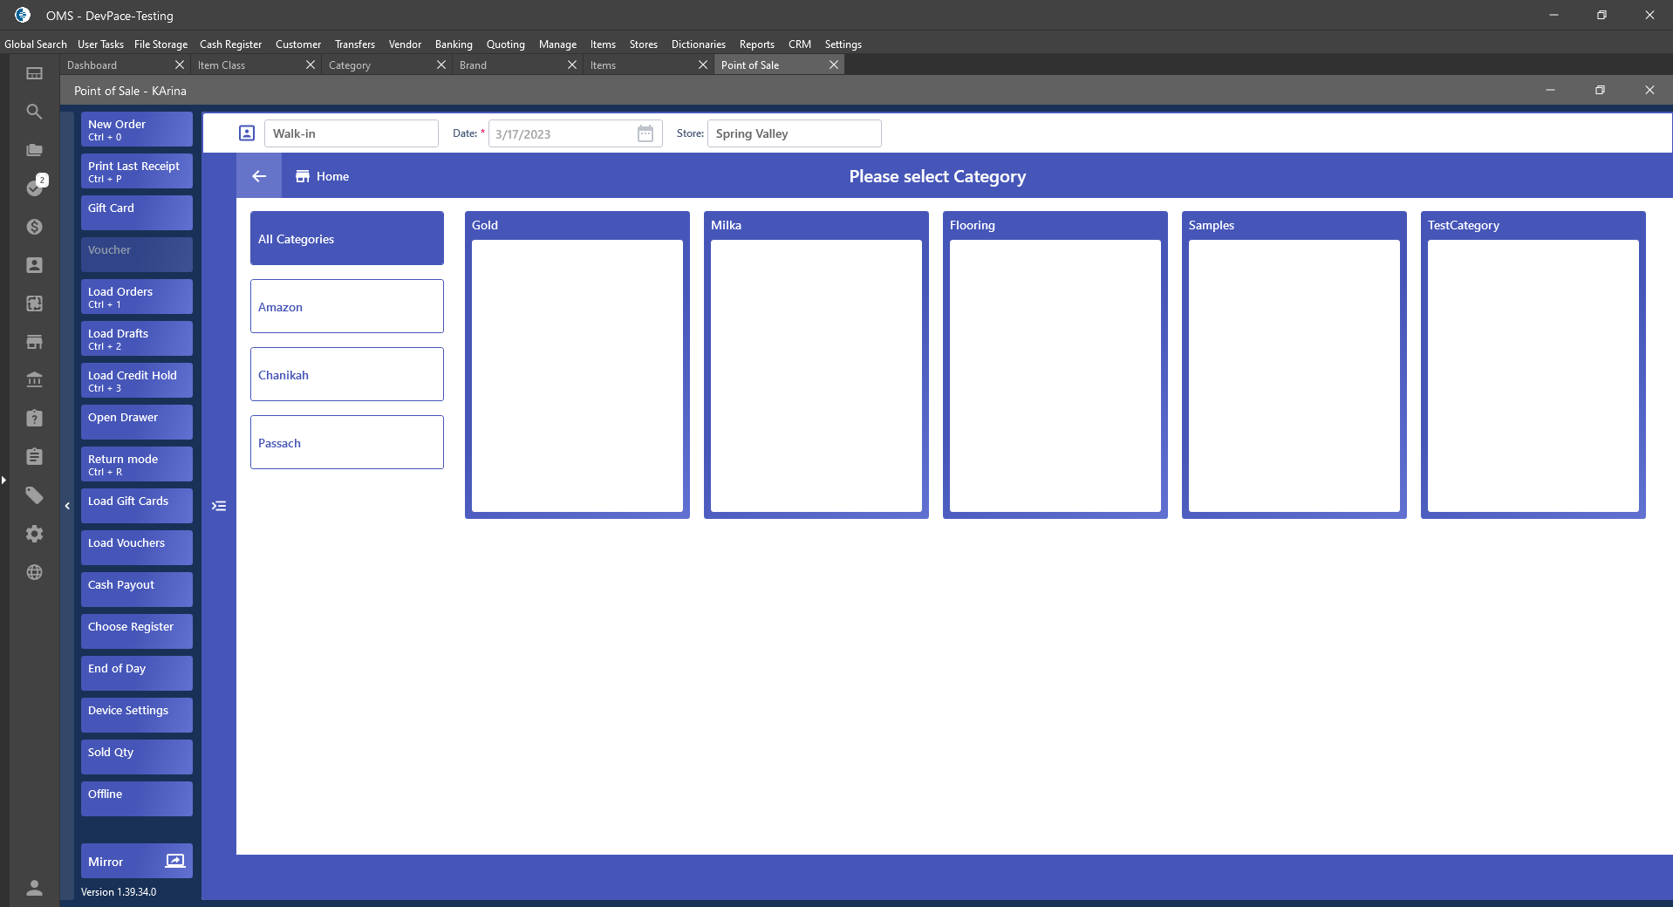Click the Mirror screen icon
This screenshot has height=907, width=1673.
(175, 861)
